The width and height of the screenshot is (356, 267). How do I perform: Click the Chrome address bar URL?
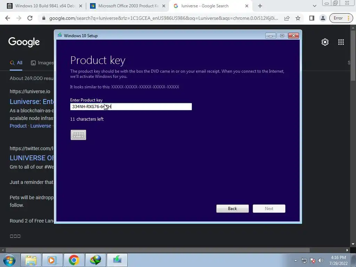click(163, 18)
